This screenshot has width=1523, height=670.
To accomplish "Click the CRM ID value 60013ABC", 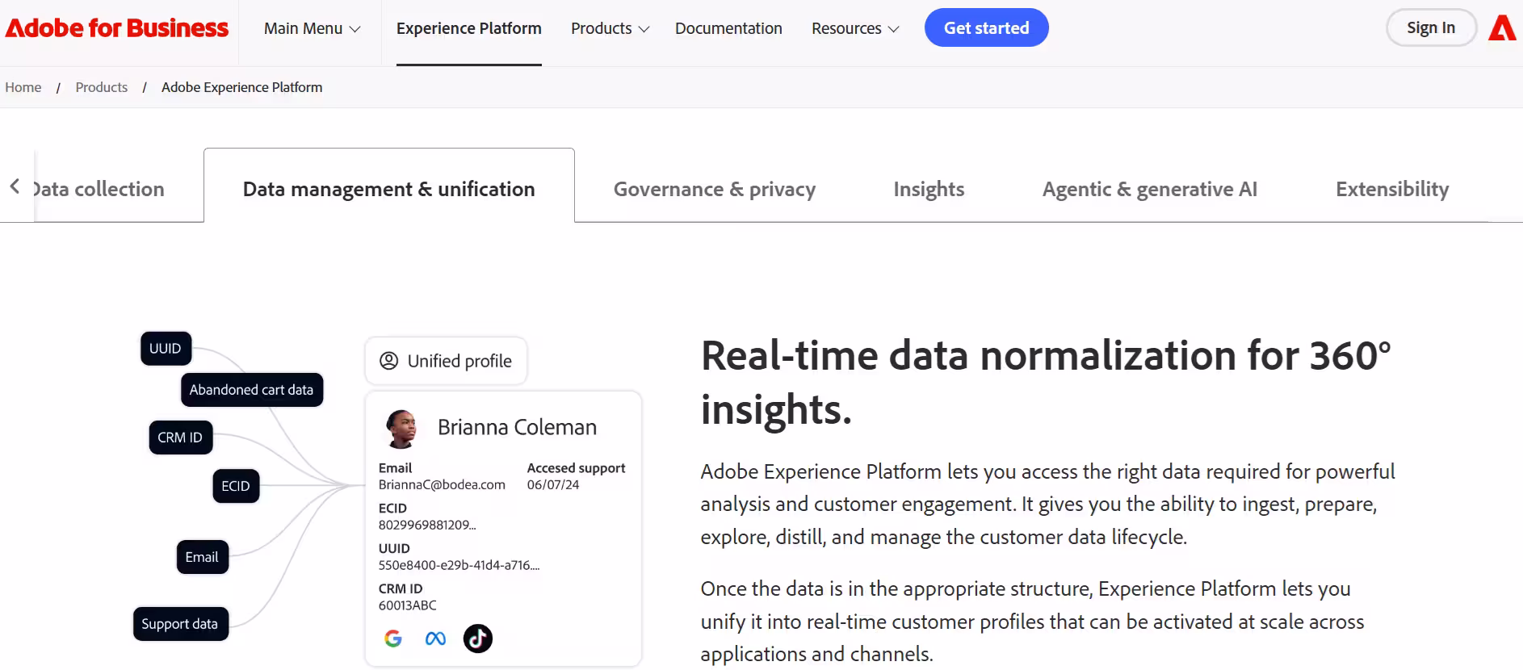I will [408, 605].
